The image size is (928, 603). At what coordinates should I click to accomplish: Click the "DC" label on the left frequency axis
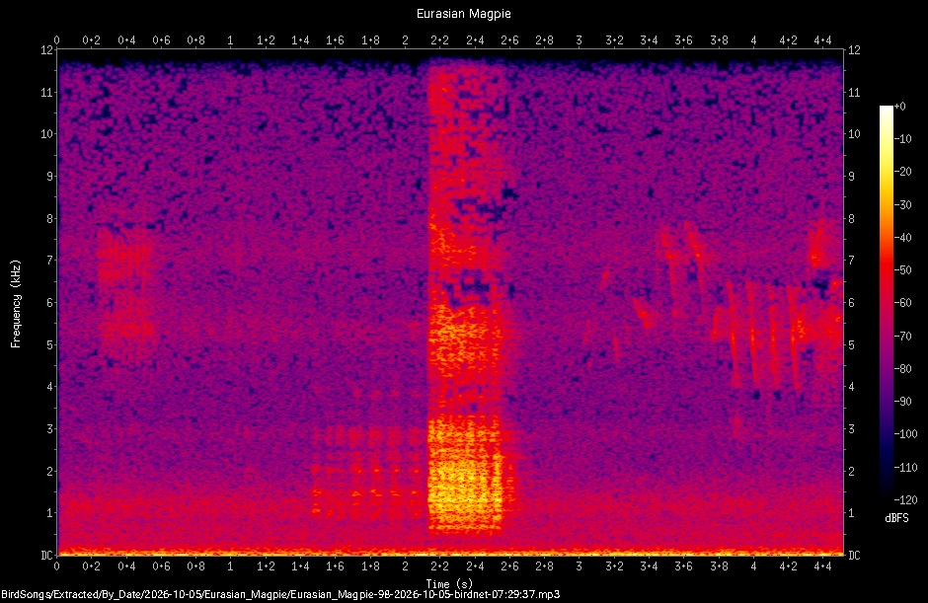(x=46, y=555)
